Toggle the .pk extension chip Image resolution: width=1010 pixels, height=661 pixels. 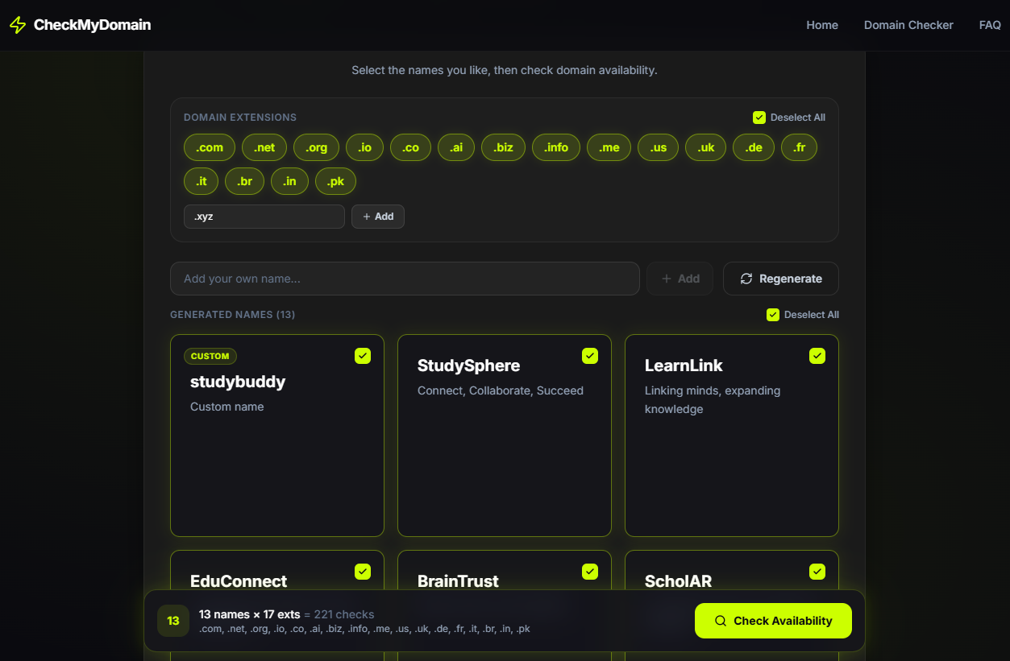click(335, 181)
